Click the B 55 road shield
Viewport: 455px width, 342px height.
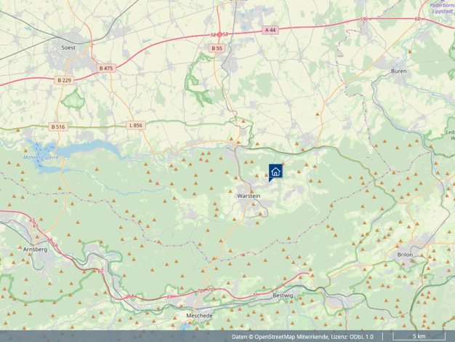[x=217, y=48]
